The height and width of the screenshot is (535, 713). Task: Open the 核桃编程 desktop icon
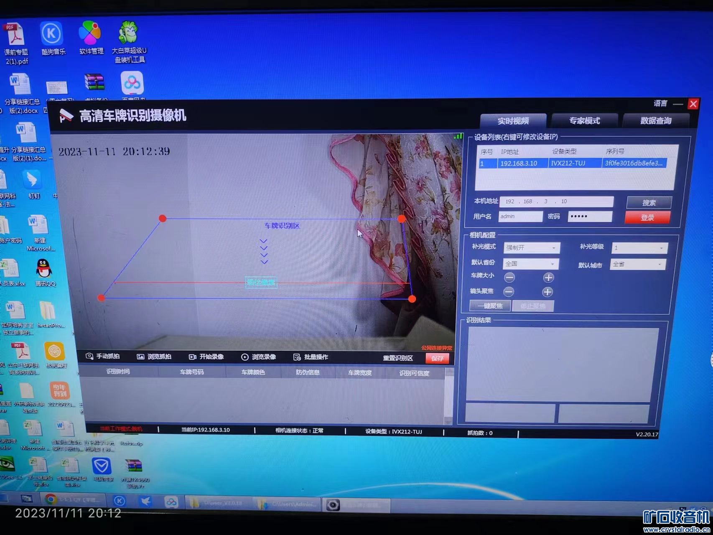pos(55,355)
